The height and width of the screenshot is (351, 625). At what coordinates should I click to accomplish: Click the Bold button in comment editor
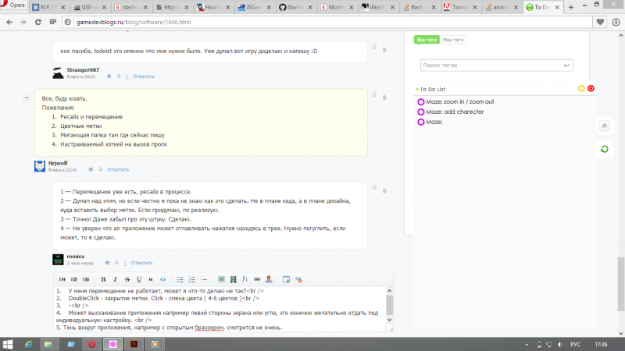pyautogui.click(x=104, y=278)
